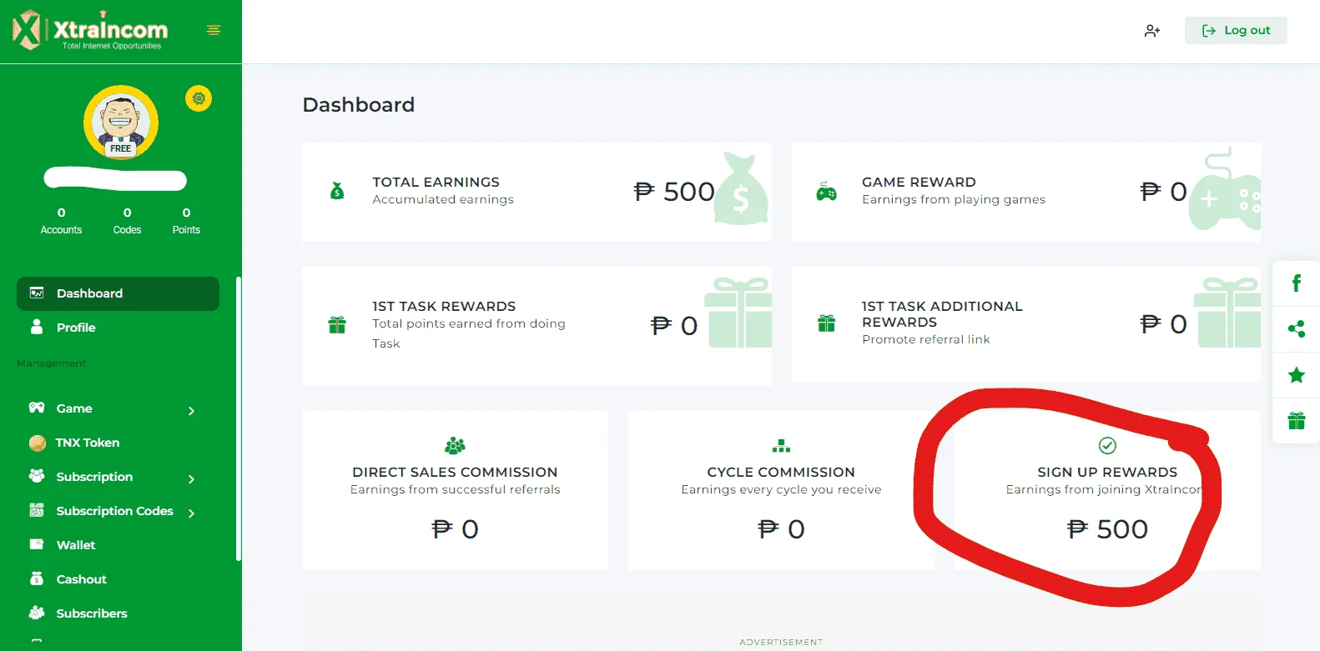Select the Accounts count

[61, 213]
